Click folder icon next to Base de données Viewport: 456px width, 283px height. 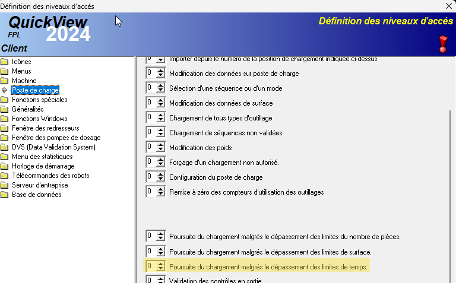pos(5,195)
